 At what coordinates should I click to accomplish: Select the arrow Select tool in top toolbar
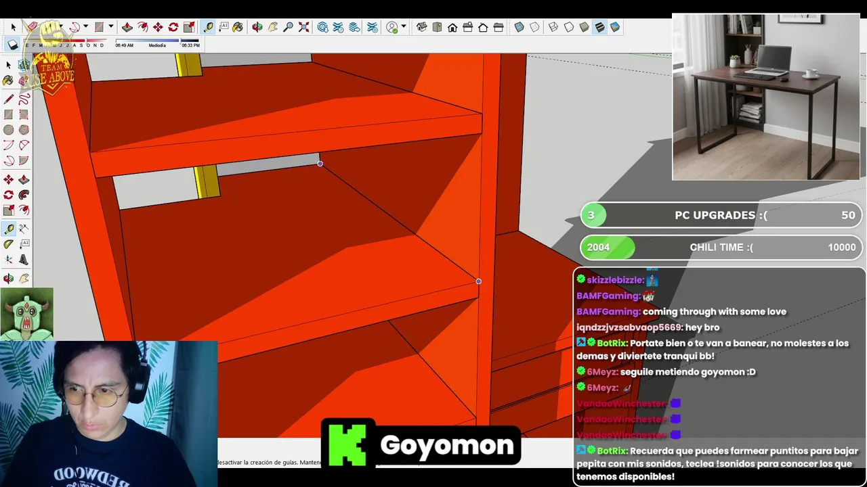point(14,27)
